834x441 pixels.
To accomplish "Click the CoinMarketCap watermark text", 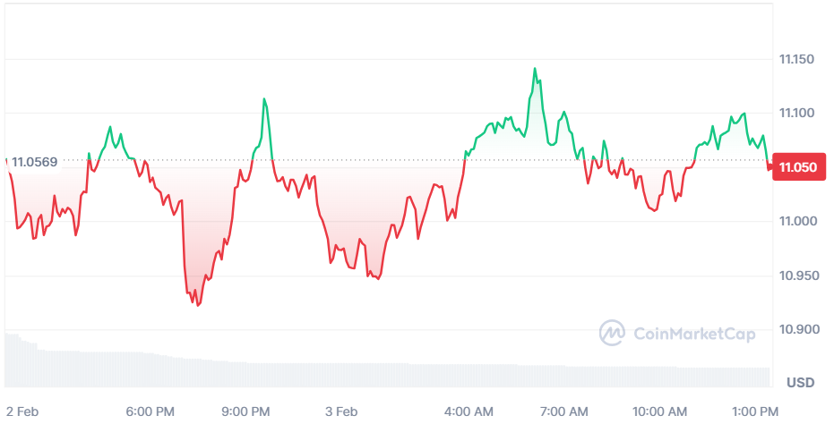I will click(694, 334).
